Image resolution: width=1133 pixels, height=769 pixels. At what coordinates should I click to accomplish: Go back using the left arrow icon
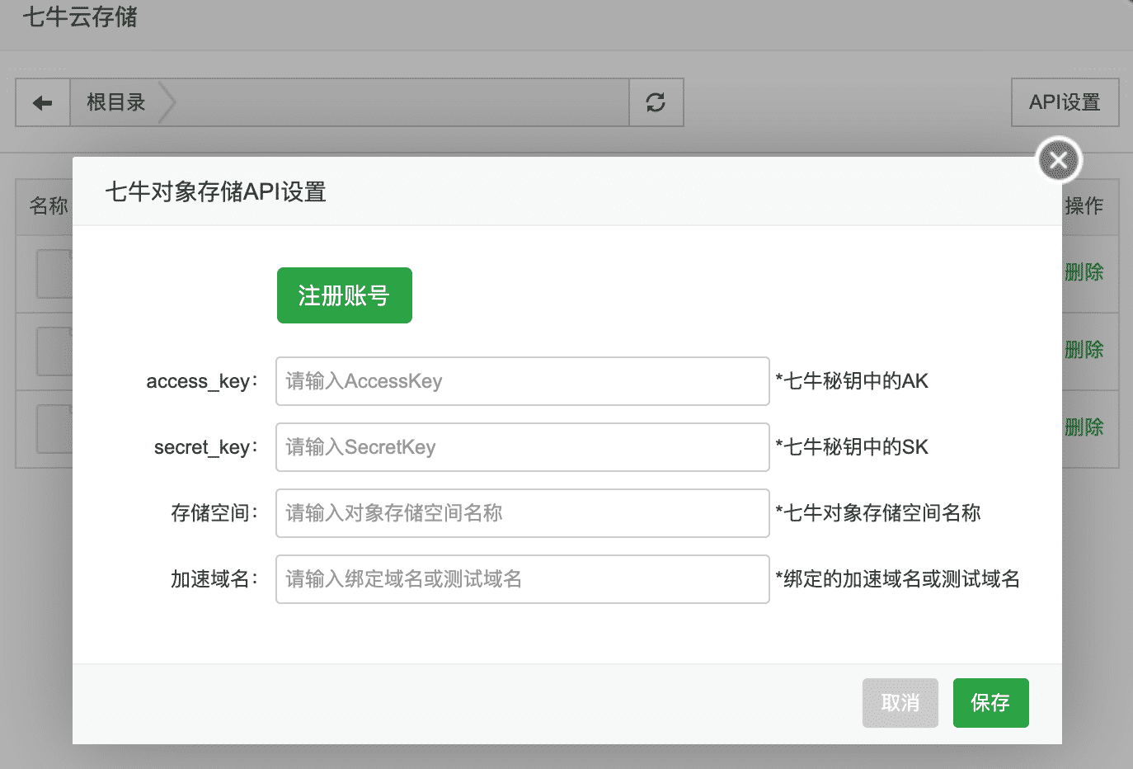tap(42, 102)
